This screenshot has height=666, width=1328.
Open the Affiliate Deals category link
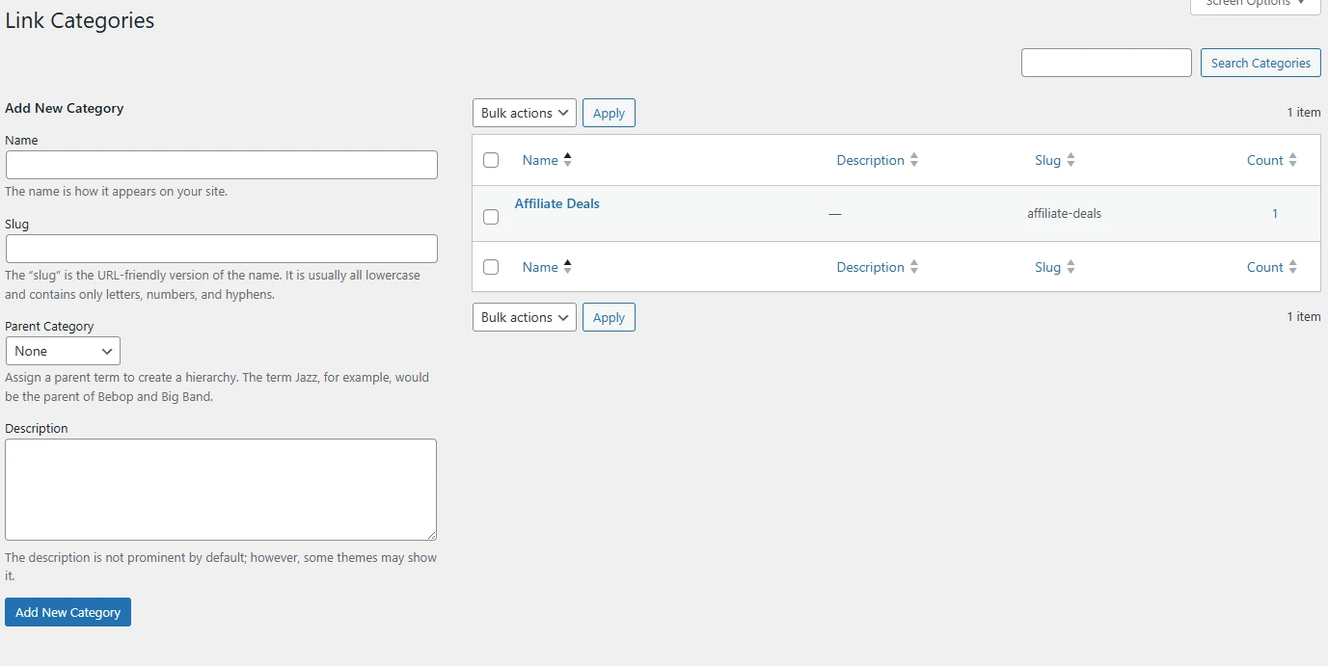click(x=556, y=203)
